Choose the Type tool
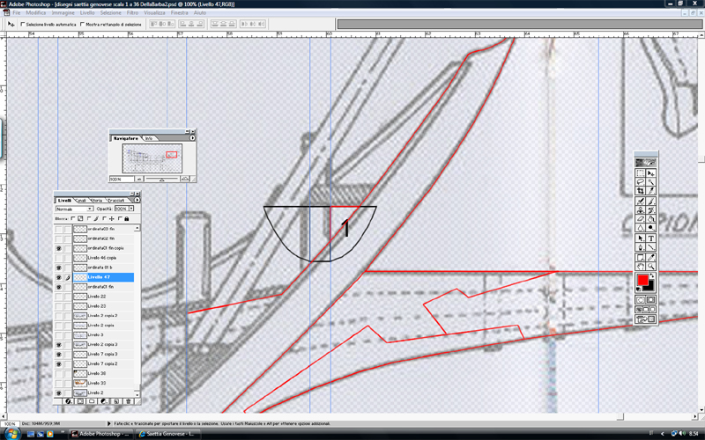The height and width of the screenshot is (440, 705). click(651, 238)
